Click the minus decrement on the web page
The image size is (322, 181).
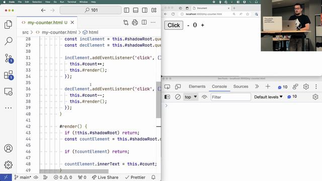(188, 26)
